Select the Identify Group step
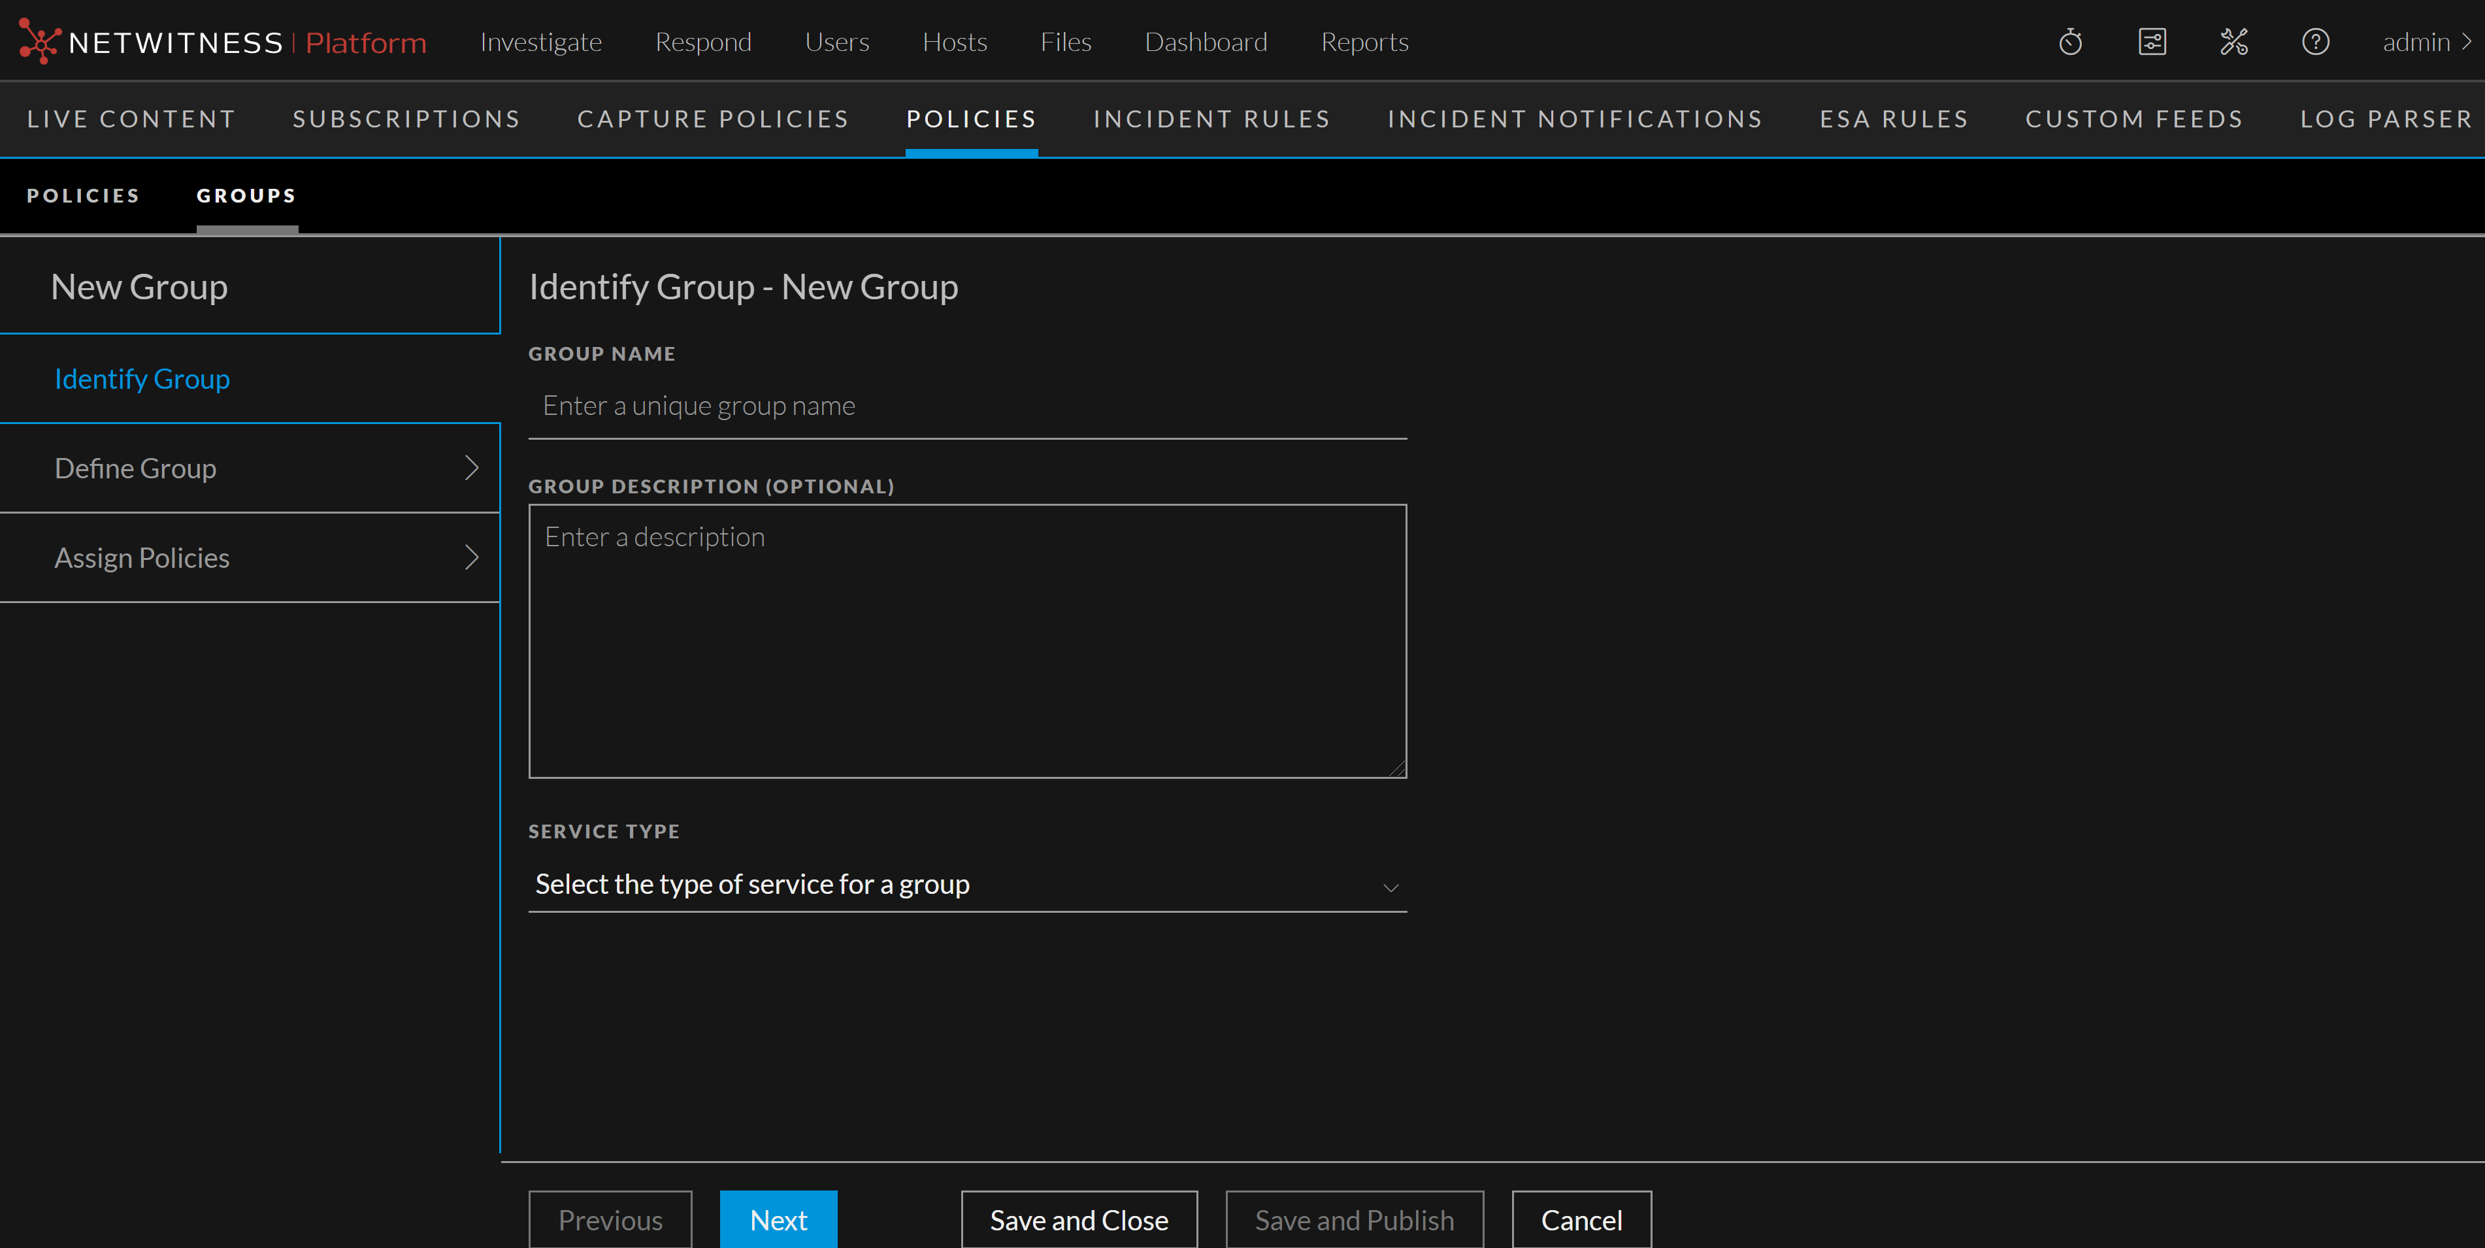 tap(142, 379)
